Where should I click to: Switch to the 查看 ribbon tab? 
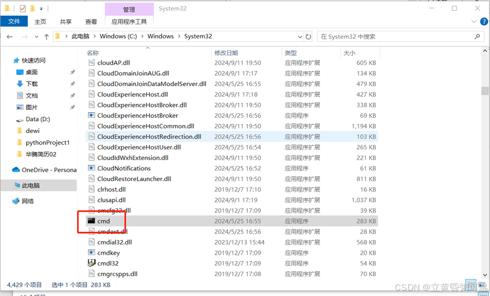click(x=91, y=22)
